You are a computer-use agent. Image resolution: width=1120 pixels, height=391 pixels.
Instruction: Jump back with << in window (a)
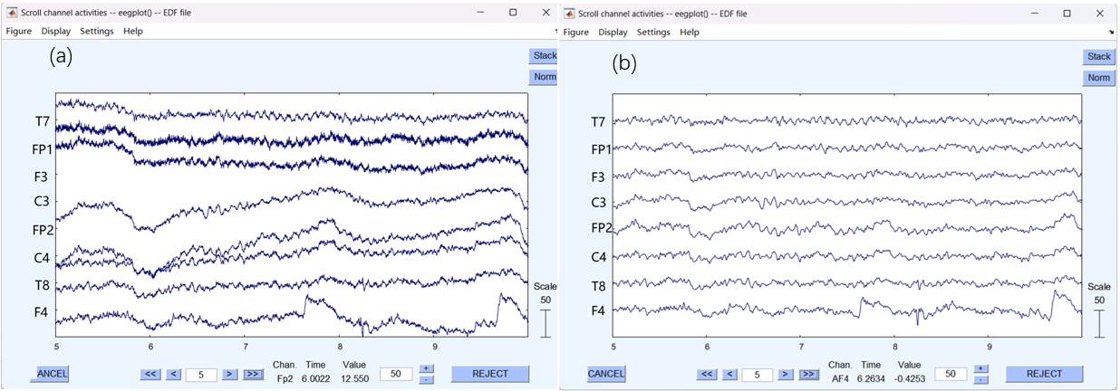150,373
